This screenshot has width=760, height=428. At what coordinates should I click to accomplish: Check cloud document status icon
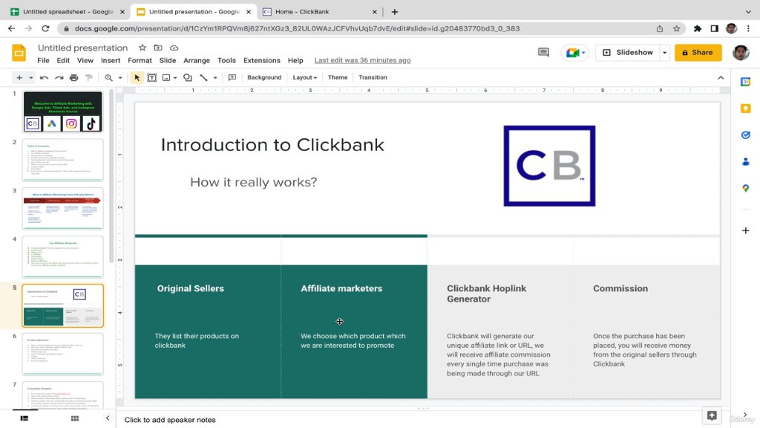[x=174, y=48]
